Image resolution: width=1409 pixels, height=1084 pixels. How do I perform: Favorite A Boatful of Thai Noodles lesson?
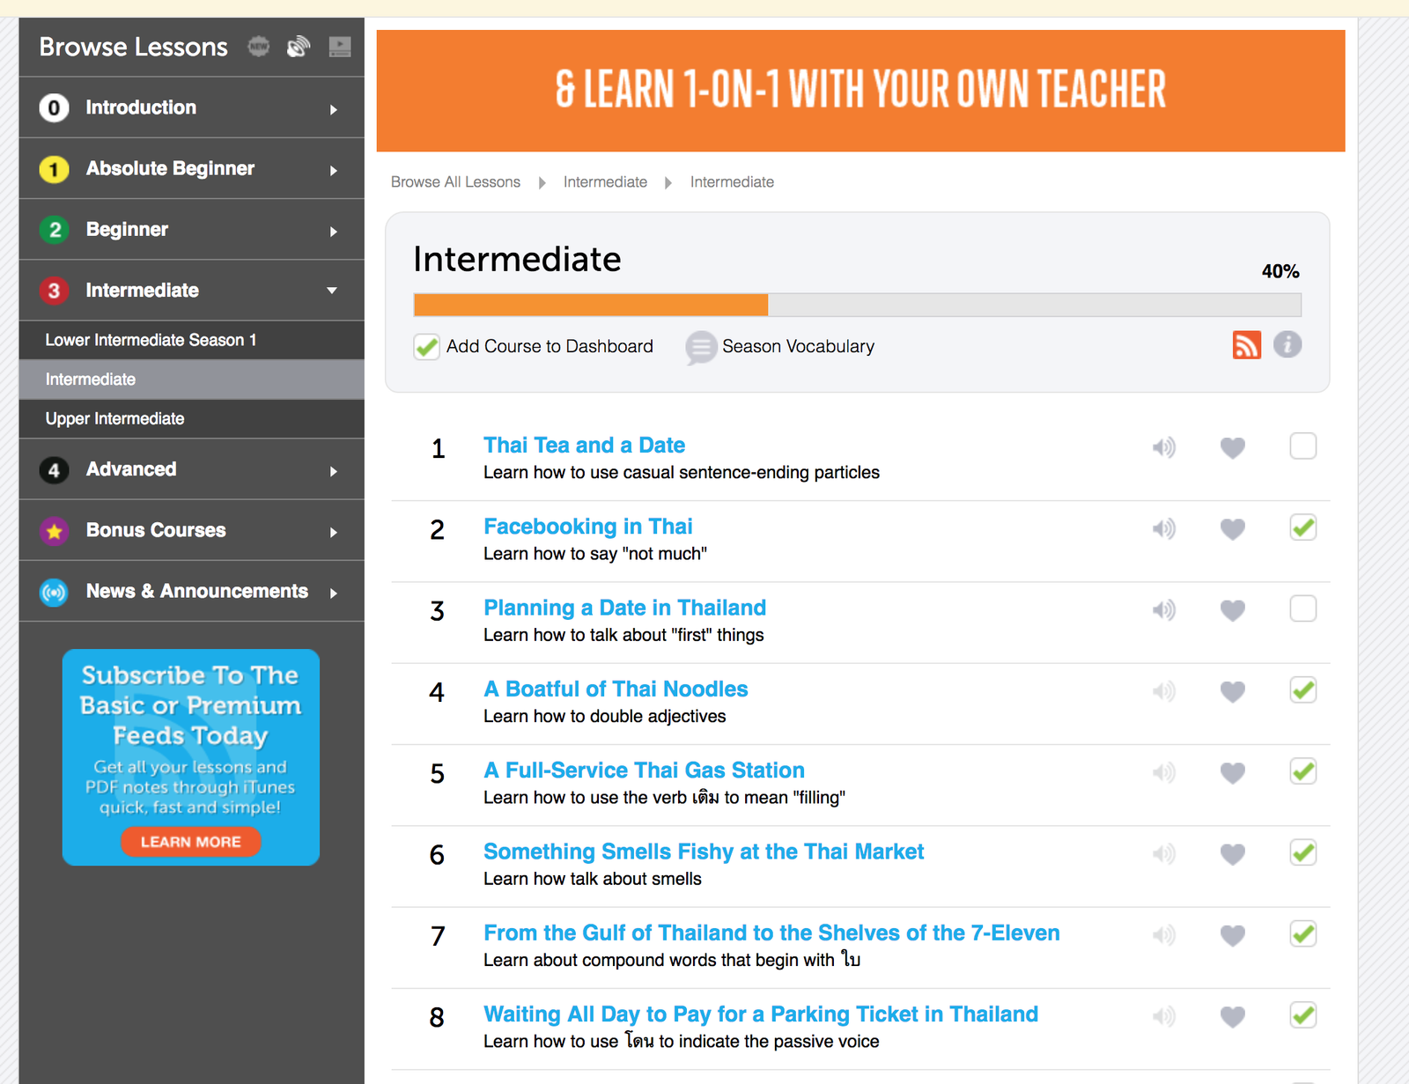coord(1232,692)
